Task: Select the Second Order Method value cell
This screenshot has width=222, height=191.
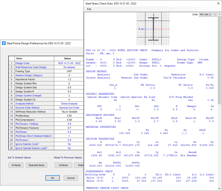Action: [x=69, y=108]
